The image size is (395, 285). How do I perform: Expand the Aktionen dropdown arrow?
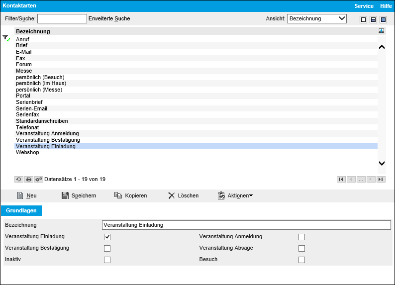coord(251,195)
